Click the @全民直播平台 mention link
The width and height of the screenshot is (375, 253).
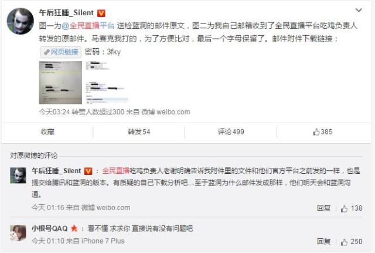[x=88, y=25]
